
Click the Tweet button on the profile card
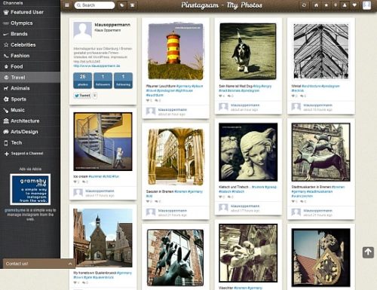click(82, 96)
